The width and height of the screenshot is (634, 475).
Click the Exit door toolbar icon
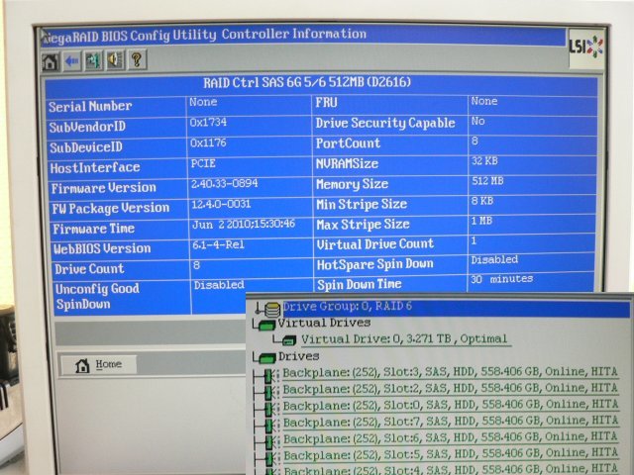(x=93, y=60)
